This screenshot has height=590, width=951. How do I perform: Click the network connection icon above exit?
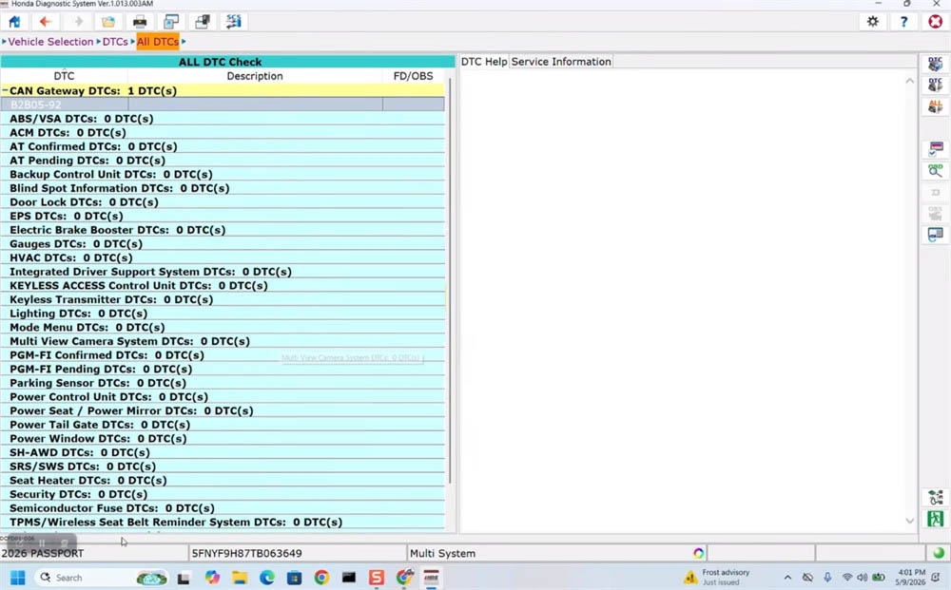coord(935,497)
